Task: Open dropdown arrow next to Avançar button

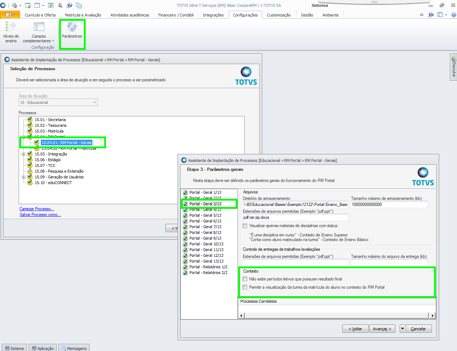Action: (x=403, y=328)
